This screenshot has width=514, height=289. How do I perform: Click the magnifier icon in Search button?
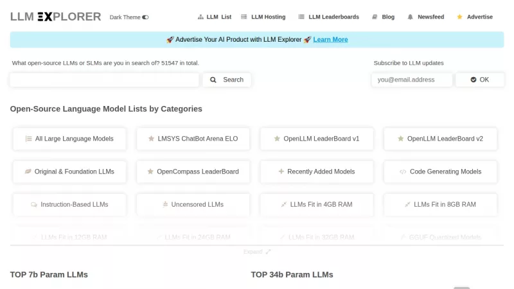point(213,80)
